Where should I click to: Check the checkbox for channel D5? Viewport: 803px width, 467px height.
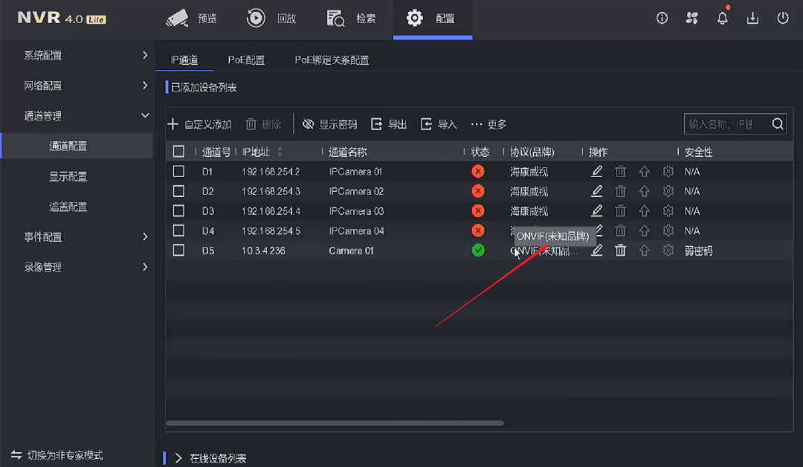point(178,251)
